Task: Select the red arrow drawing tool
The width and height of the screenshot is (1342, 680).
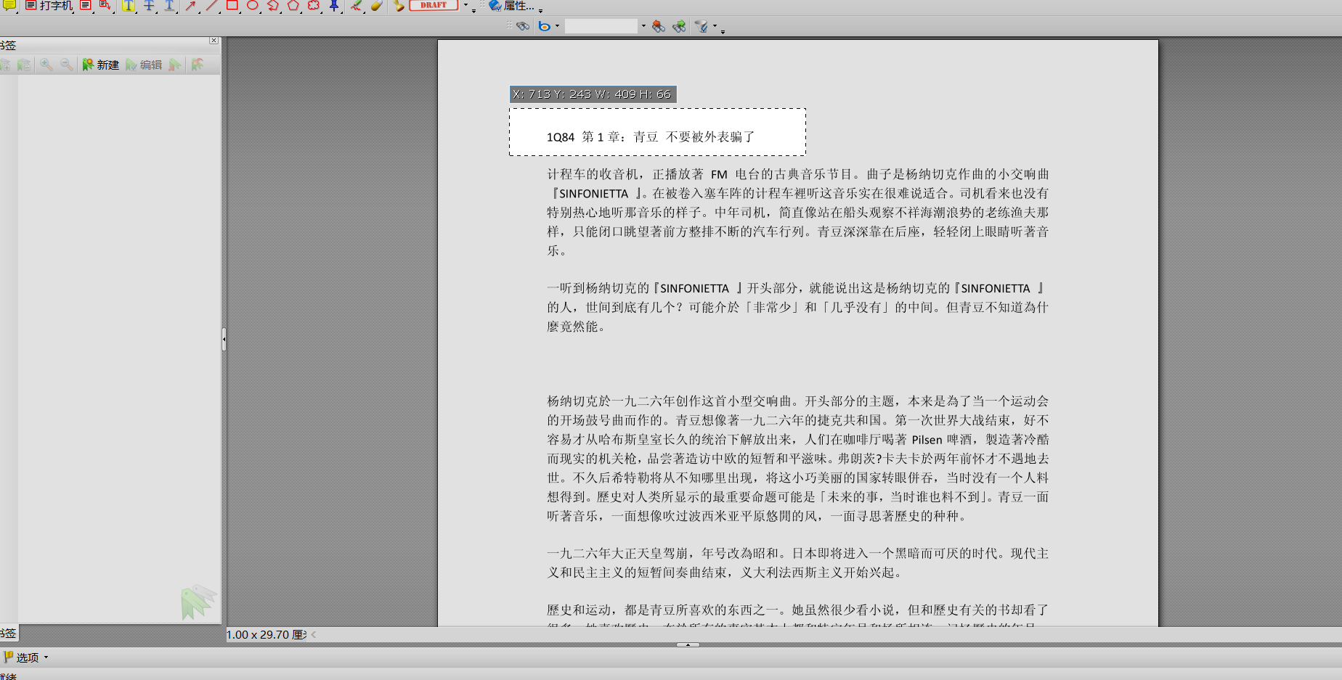Action: pyautogui.click(x=190, y=6)
